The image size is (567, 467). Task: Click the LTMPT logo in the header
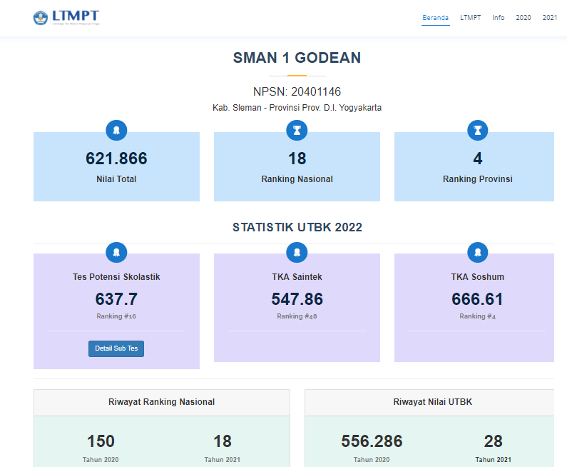coord(66,17)
